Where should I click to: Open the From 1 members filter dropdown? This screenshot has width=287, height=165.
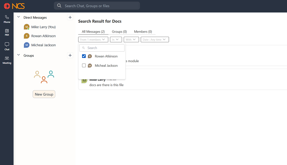[93, 39]
